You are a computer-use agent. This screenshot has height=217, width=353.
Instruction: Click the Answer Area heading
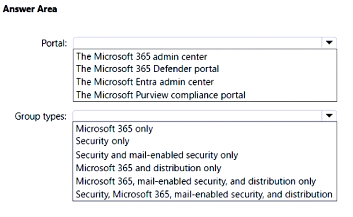(30, 9)
